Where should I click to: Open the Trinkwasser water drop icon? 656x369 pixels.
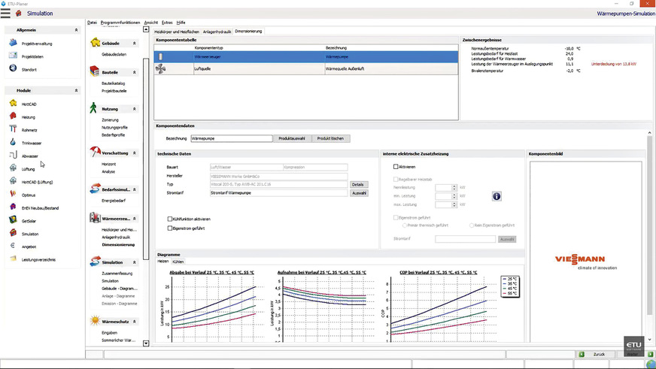13,142
